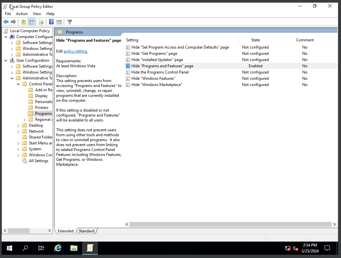Switch to the Standard tab
This screenshot has height=258, width=341.
(x=86, y=231)
